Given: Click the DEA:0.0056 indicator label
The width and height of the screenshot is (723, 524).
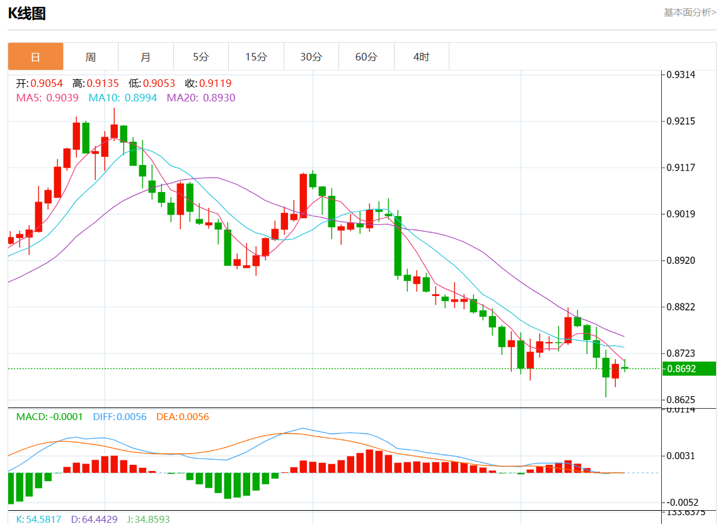Looking at the screenshot, I should [x=183, y=417].
